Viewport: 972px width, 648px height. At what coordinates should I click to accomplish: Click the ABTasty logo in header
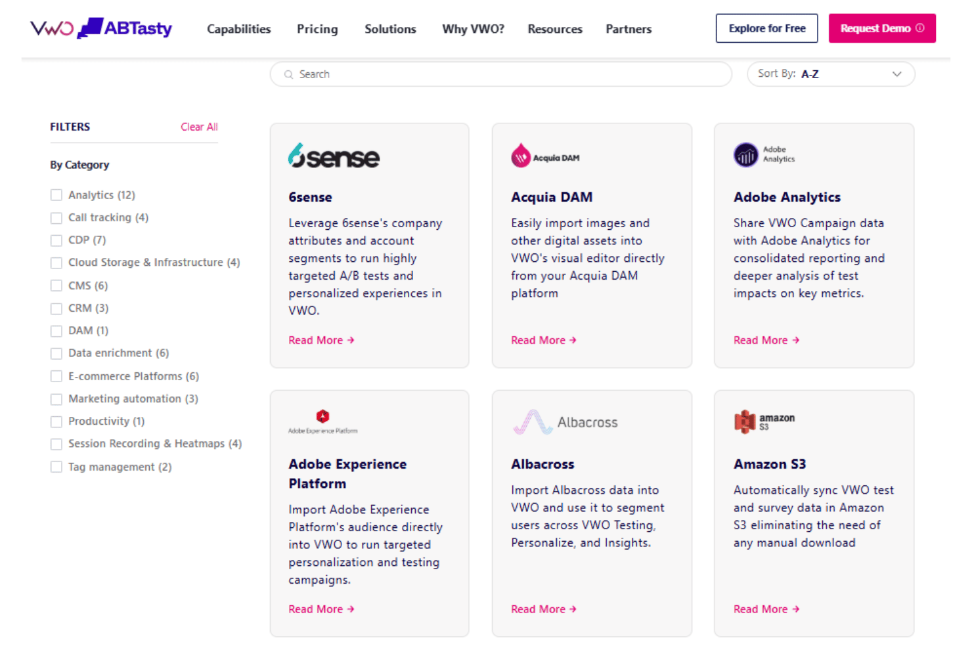pyautogui.click(x=125, y=28)
